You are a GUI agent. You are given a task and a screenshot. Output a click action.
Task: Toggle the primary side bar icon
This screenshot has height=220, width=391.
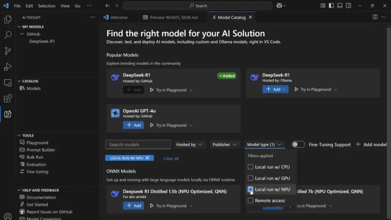tap(332, 5)
